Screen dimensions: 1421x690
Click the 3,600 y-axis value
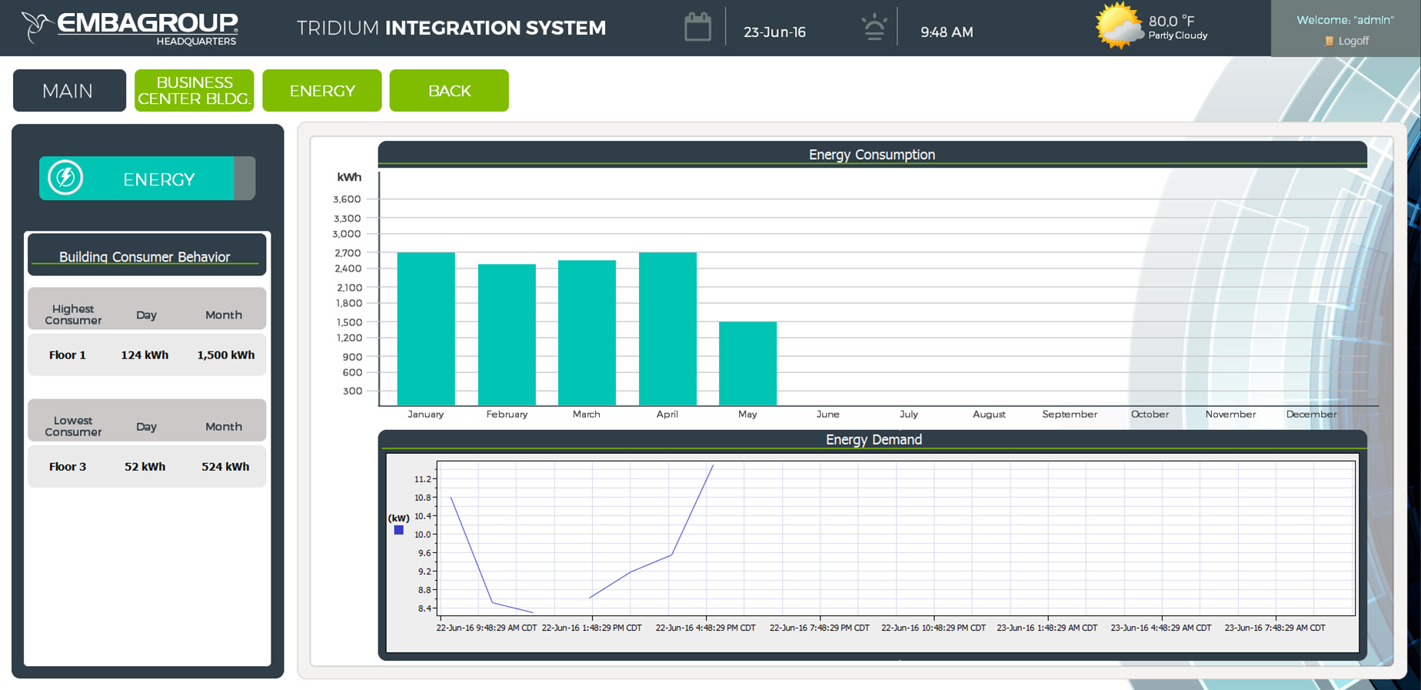pos(347,199)
